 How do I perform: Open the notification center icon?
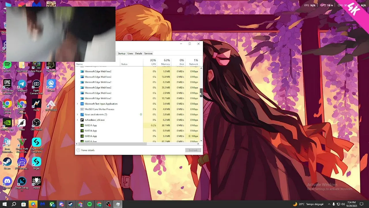[362, 204]
